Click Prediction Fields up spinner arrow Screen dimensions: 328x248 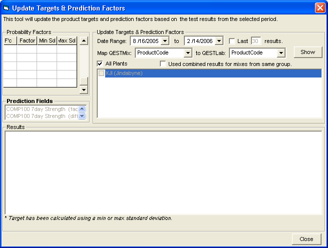82,109
